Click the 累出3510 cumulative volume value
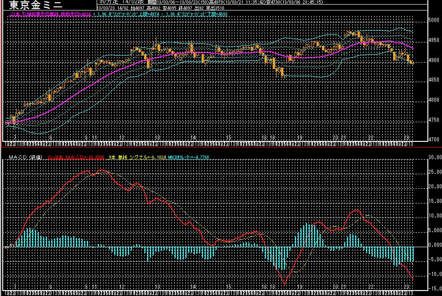Screen dimensions: 442x296 coord(215,8)
